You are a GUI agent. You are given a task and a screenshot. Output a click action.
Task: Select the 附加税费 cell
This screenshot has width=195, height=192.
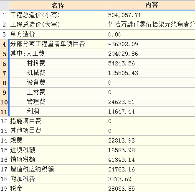pyautogui.click(x=58, y=179)
